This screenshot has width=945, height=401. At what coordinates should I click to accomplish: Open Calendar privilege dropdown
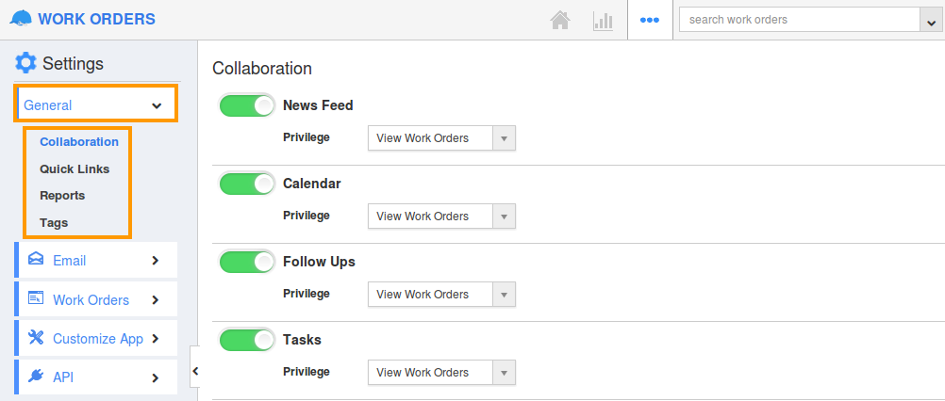(x=441, y=217)
